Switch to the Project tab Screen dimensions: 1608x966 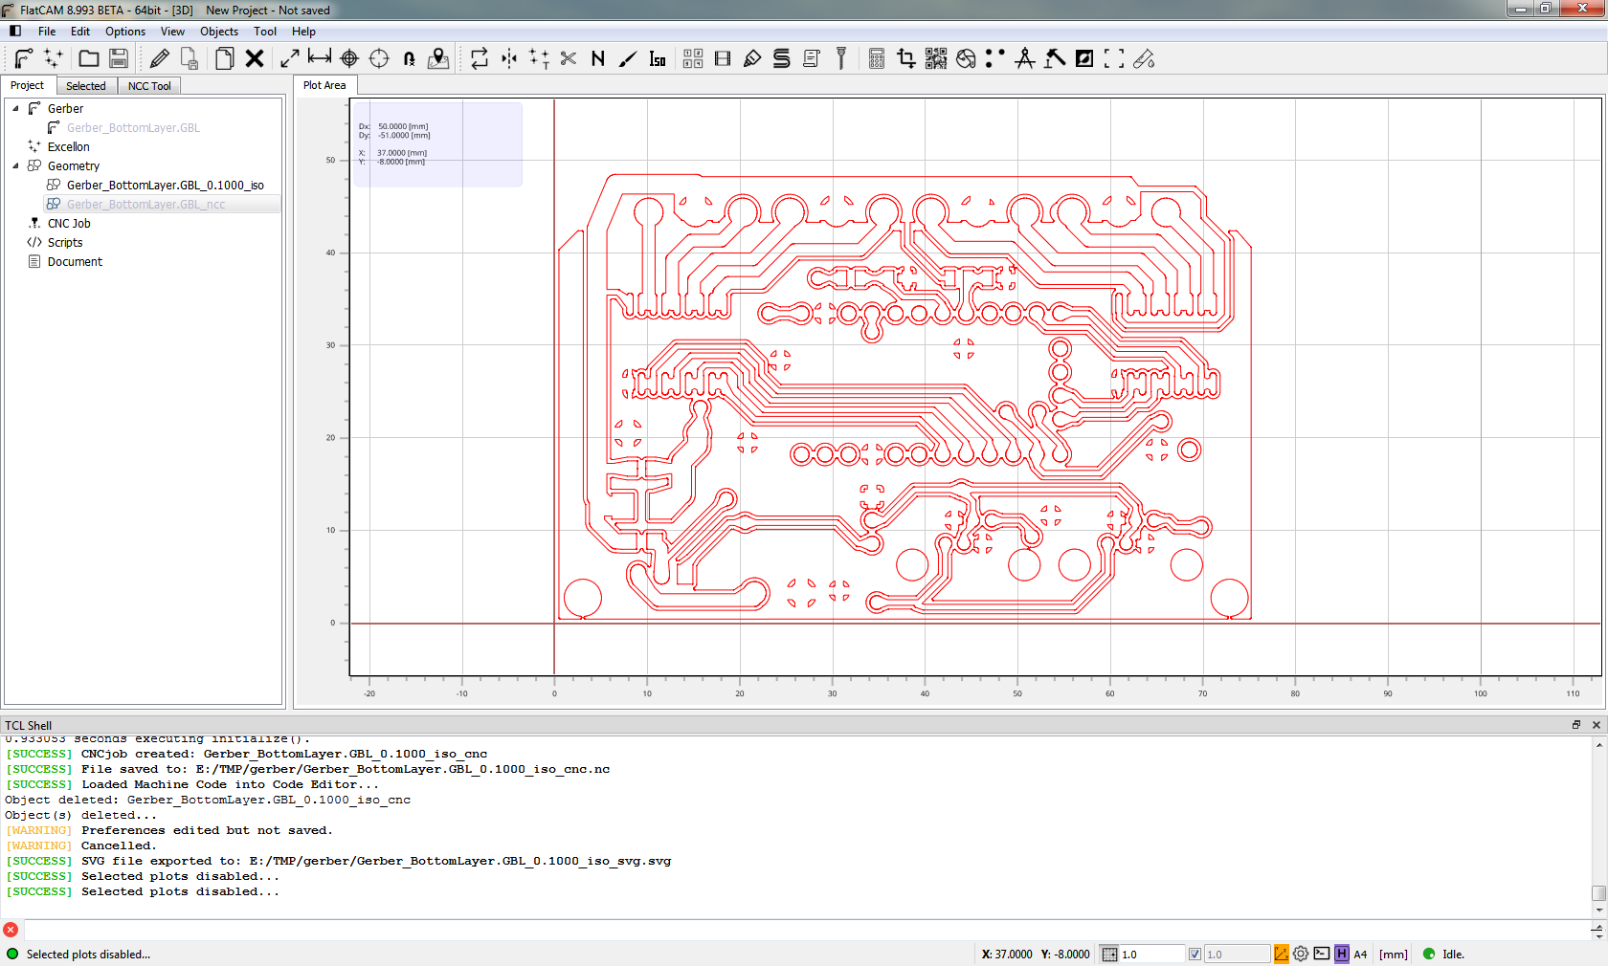click(x=28, y=85)
